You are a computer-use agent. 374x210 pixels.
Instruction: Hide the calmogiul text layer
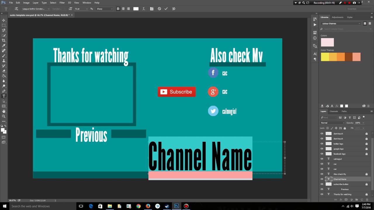click(322, 159)
